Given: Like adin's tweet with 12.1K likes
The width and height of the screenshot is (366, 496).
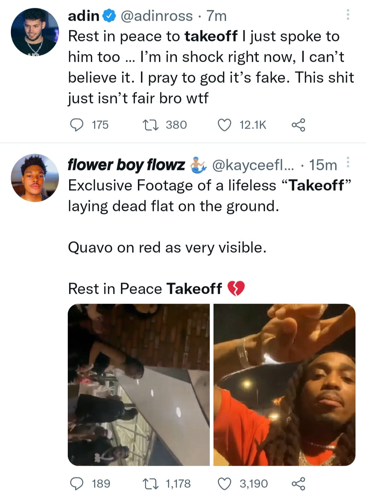Looking at the screenshot, I should point(224,125).
